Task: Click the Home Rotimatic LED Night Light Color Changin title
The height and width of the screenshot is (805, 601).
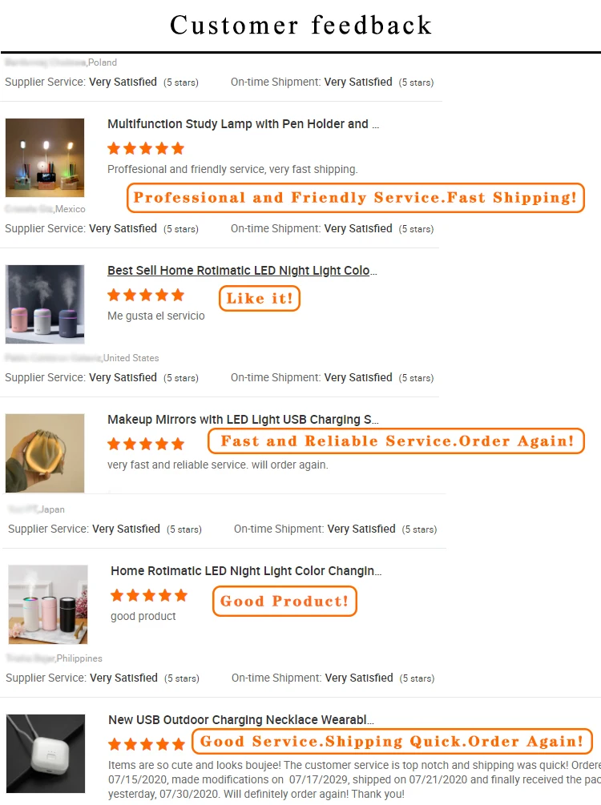Action: click(x=246, y=571)
